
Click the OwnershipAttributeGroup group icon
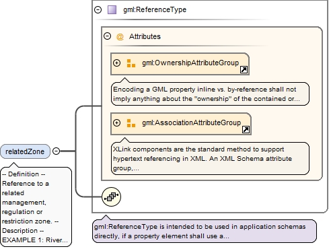click(x=131, y=63)
